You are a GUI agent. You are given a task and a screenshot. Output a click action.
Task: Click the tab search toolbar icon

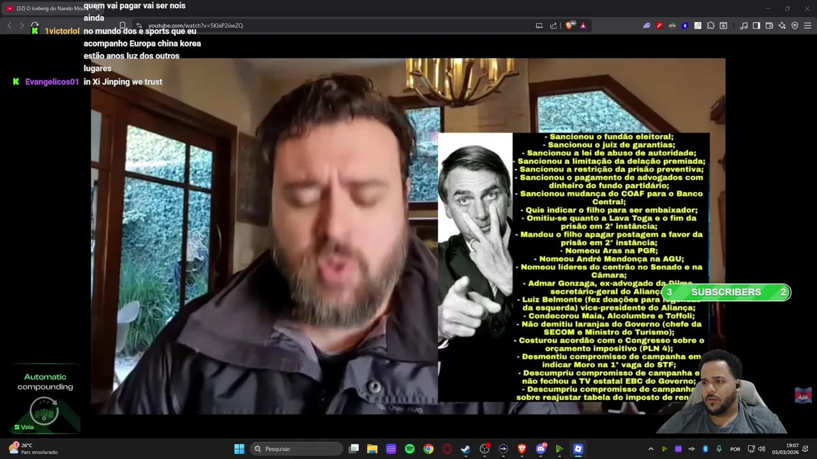click(x=723, y=25)
